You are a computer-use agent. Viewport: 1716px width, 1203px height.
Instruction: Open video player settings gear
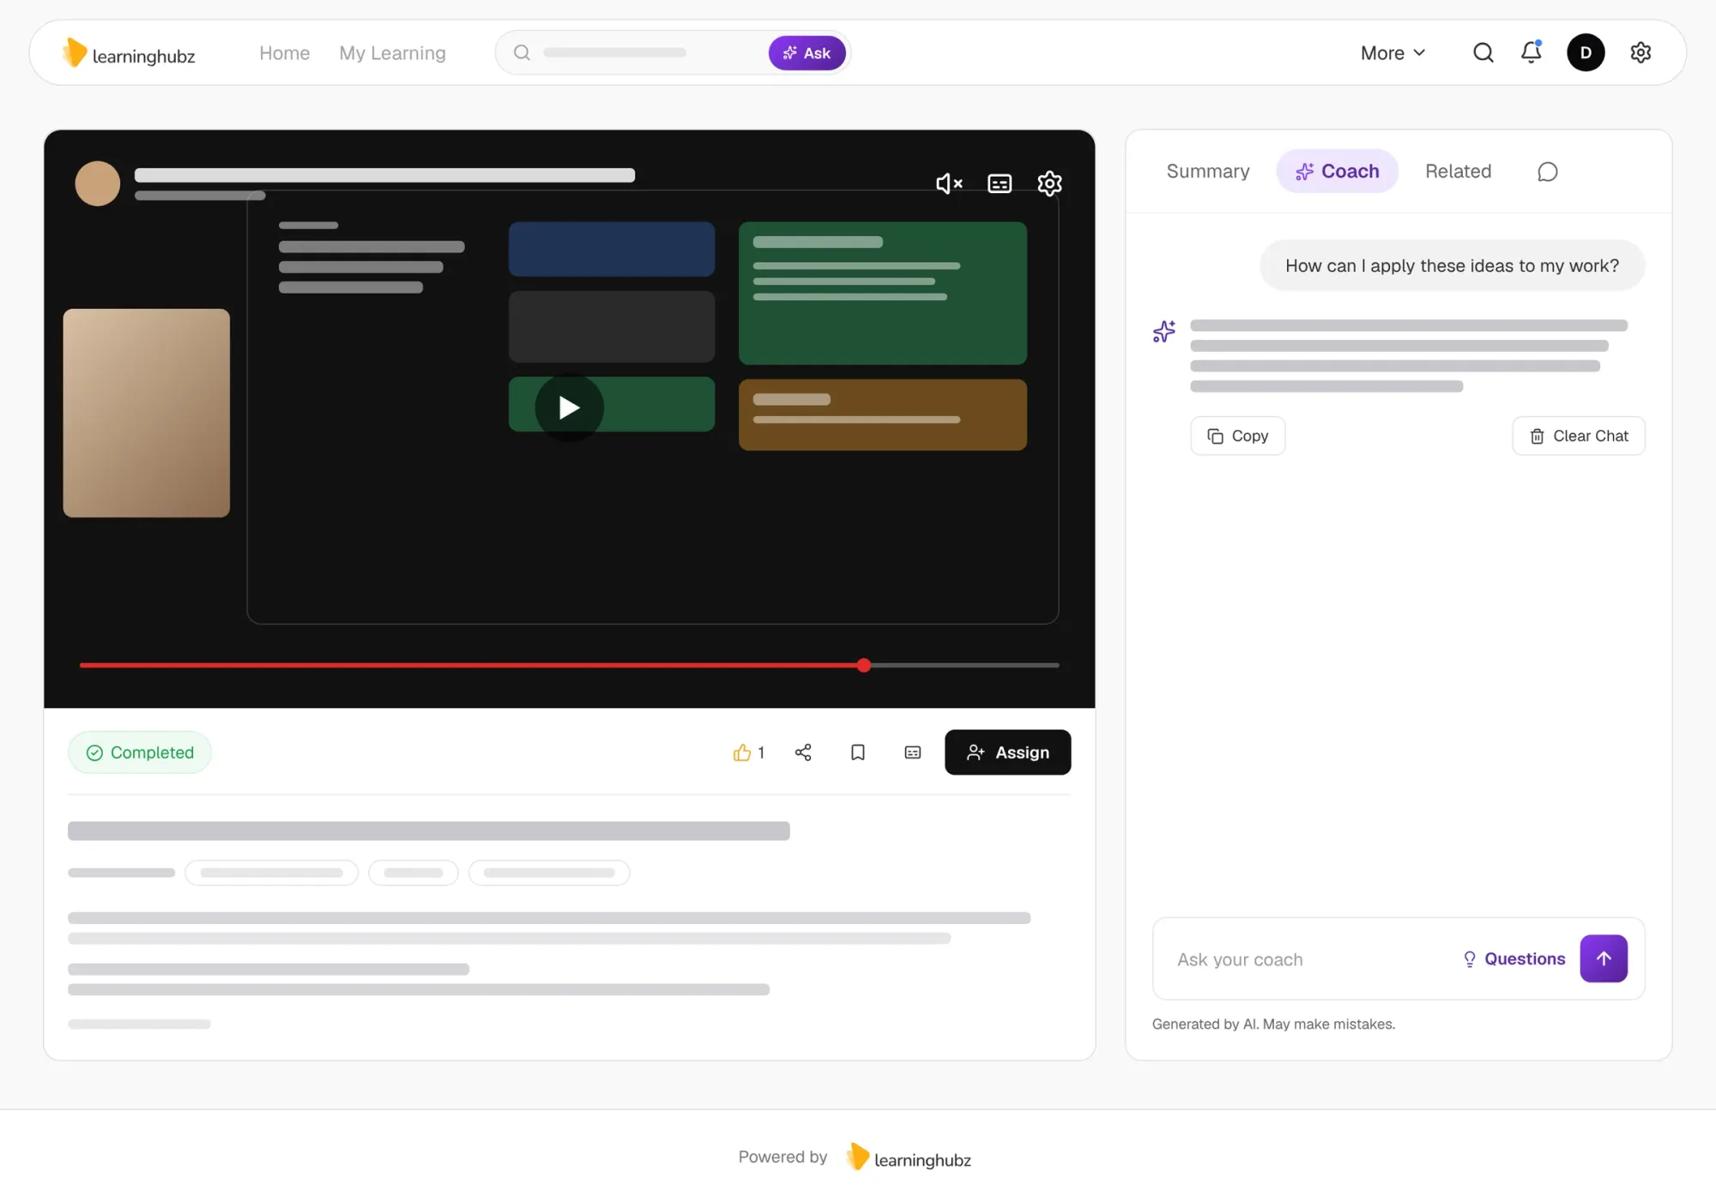tap(1049, 184)
